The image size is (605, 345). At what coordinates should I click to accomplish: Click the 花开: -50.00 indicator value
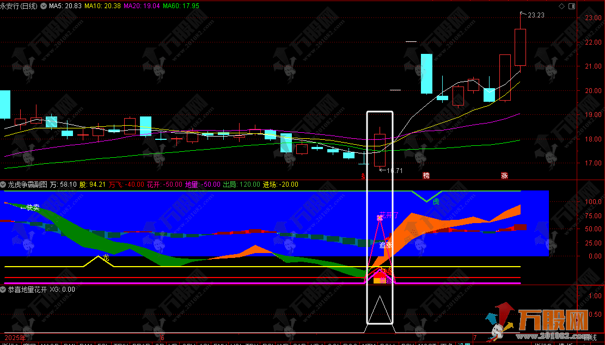pyautogui.click(x=164, y=184)
